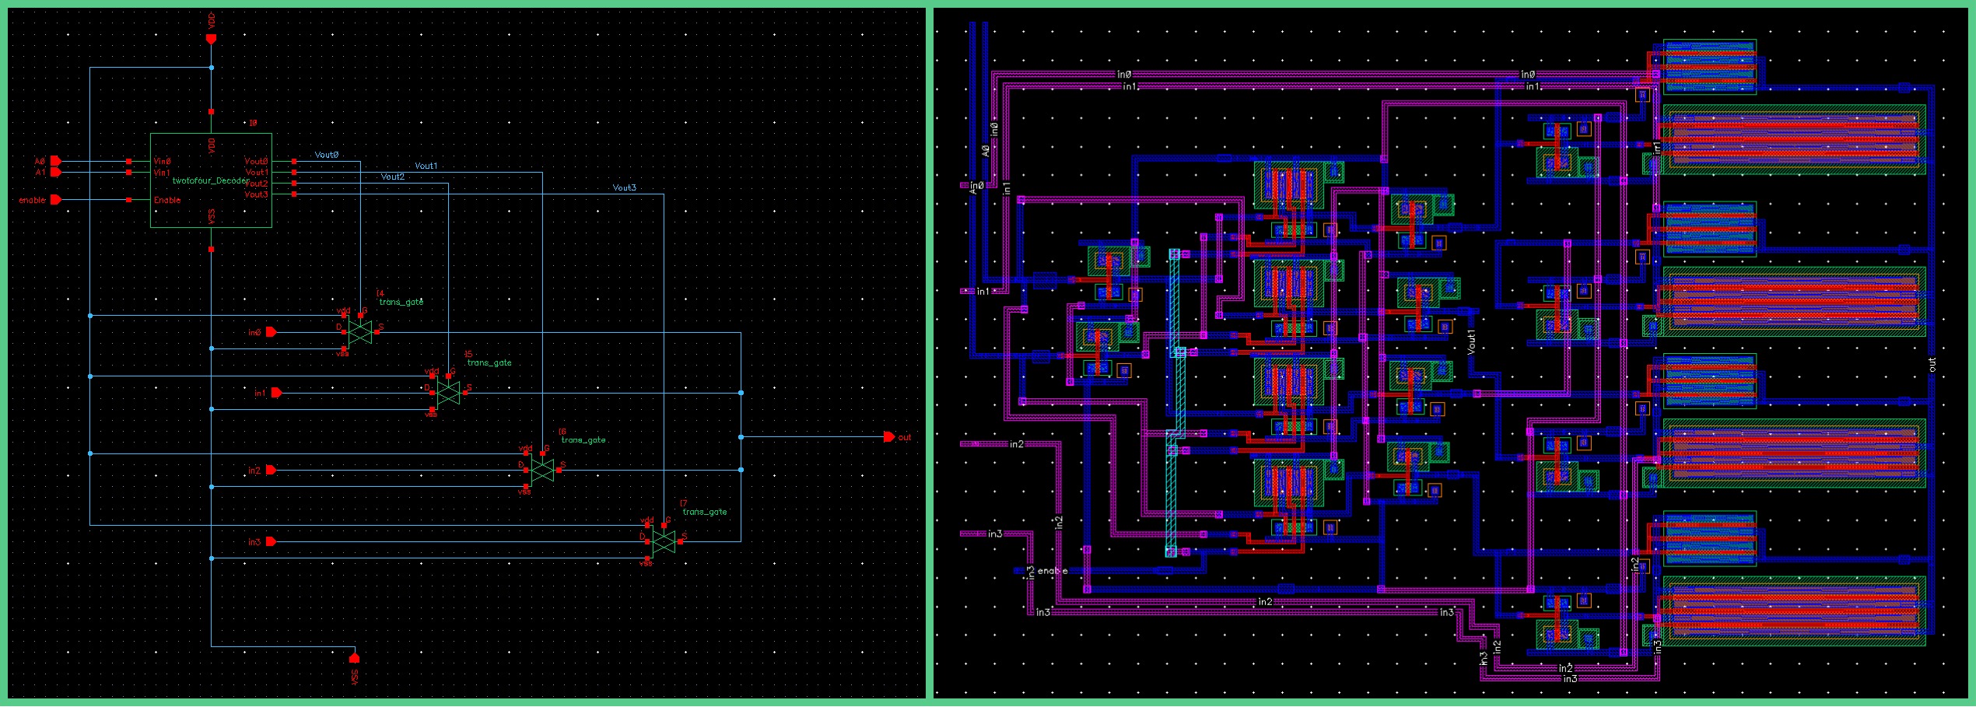Click the wire junction dot feeding the out pin

point(741,437)
